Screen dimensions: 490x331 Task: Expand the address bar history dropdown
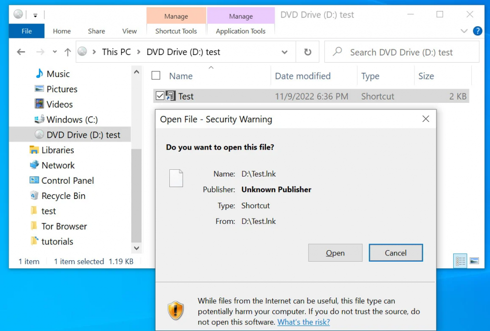[285, 52]
